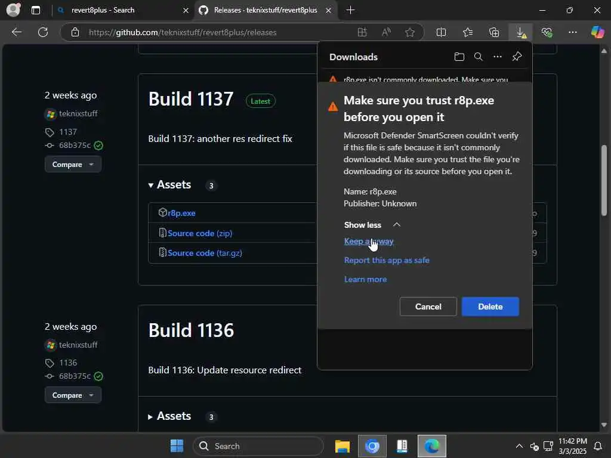Open the Build 1137 release title
Image resolution: width=611 pixels, height=458 pixels.
[191, 99]
